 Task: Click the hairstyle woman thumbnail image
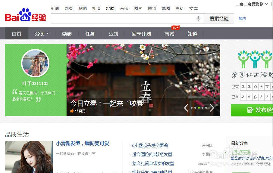(29, 157)
